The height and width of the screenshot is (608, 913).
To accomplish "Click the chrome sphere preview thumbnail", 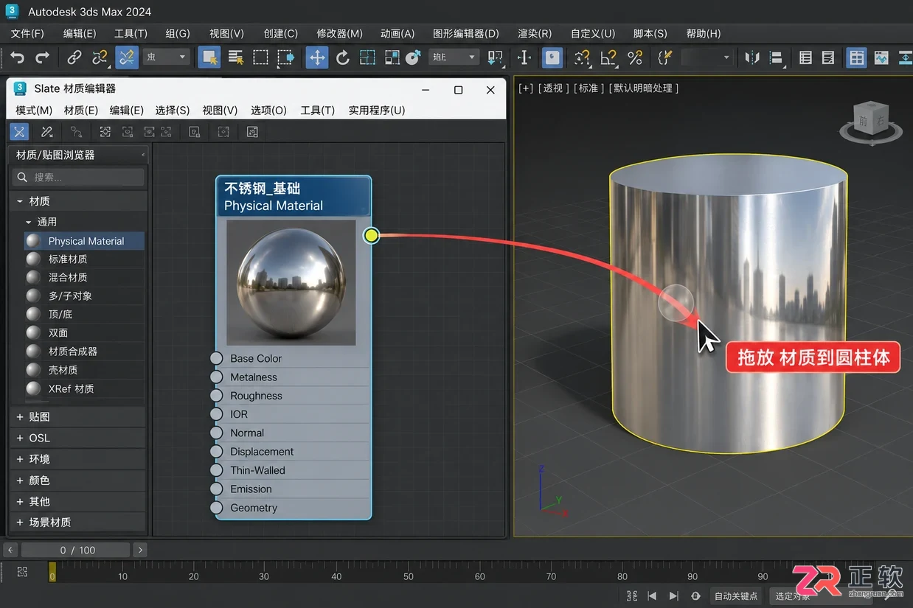I will pyautogui.click(x=291, y=282).
